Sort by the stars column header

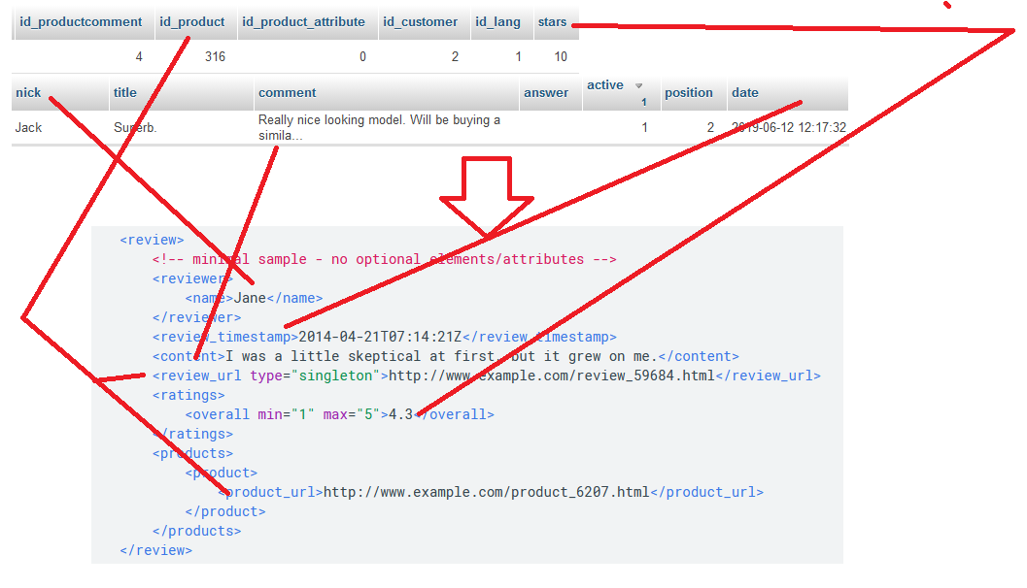click(552, 22)
